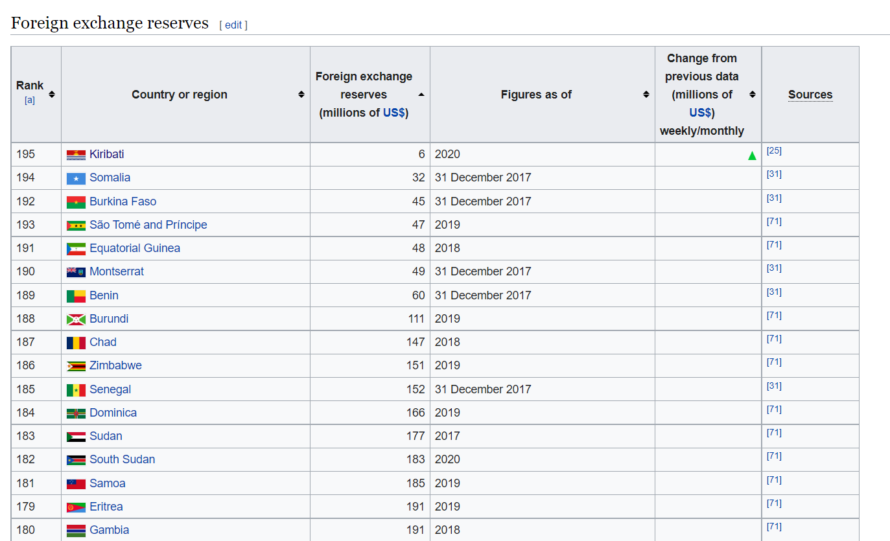Click the Burundi flag icon
890x541 pixels.
coord(76,319)
